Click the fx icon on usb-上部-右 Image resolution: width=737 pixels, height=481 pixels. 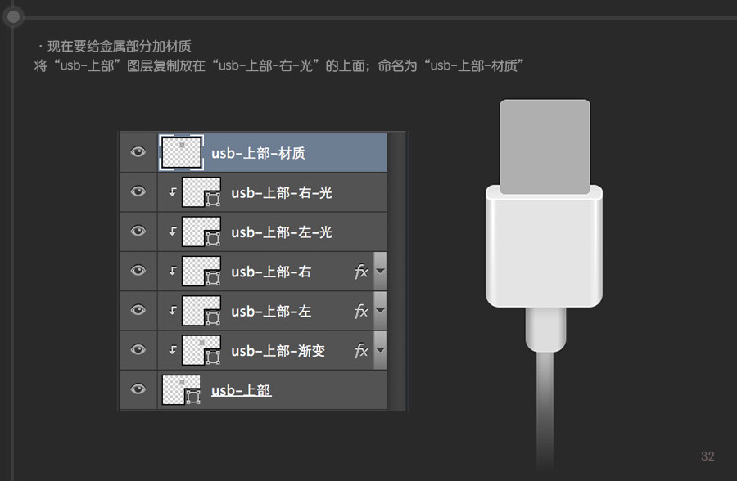361,271
